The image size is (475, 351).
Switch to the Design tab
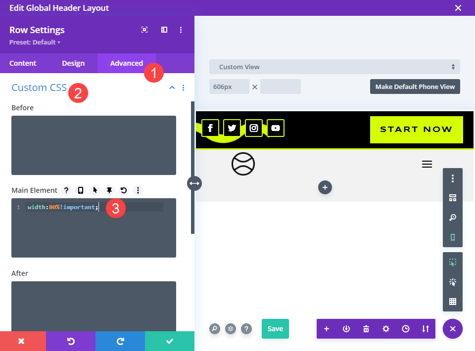pos(73,63)
